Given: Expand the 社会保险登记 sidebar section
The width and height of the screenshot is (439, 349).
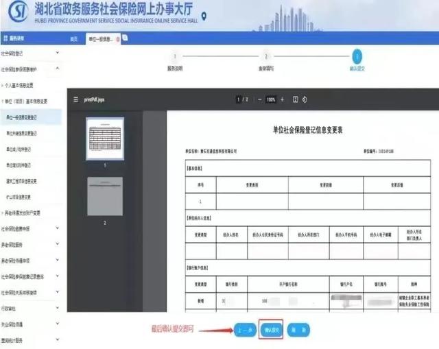Looking at the screenshot, I should pyautogui.click(x=58, y=53).
